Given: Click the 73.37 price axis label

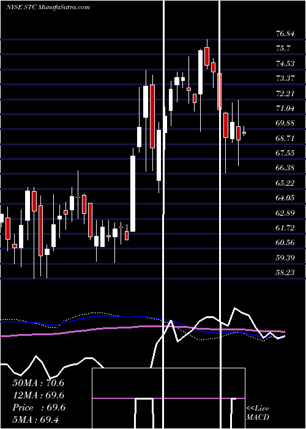Looking at the screenshot, I should coord(285,78).
